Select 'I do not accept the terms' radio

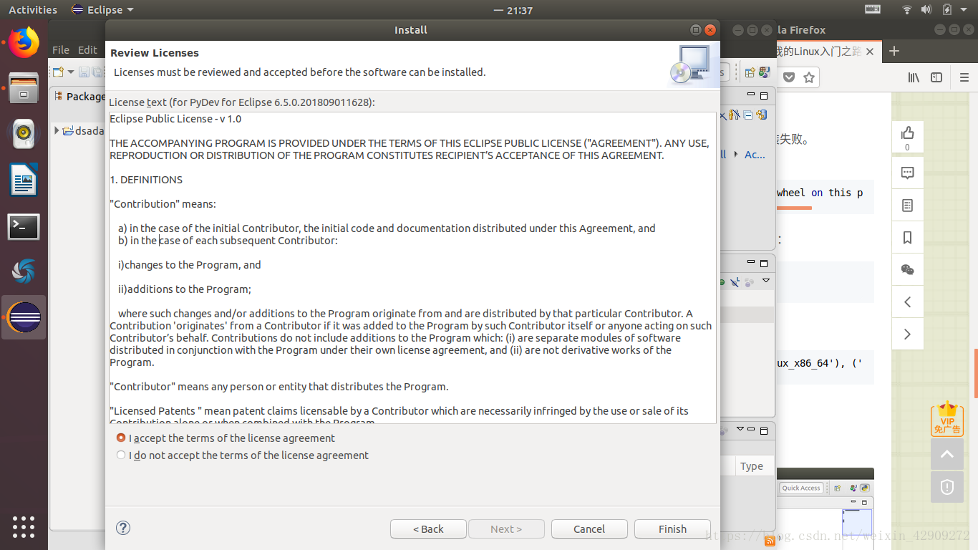click(121, 455)
